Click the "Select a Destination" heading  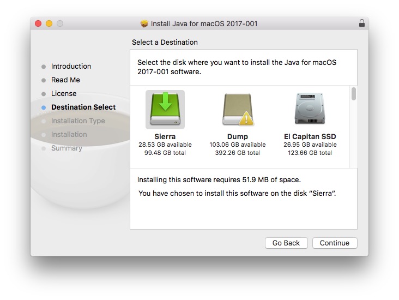165,43
